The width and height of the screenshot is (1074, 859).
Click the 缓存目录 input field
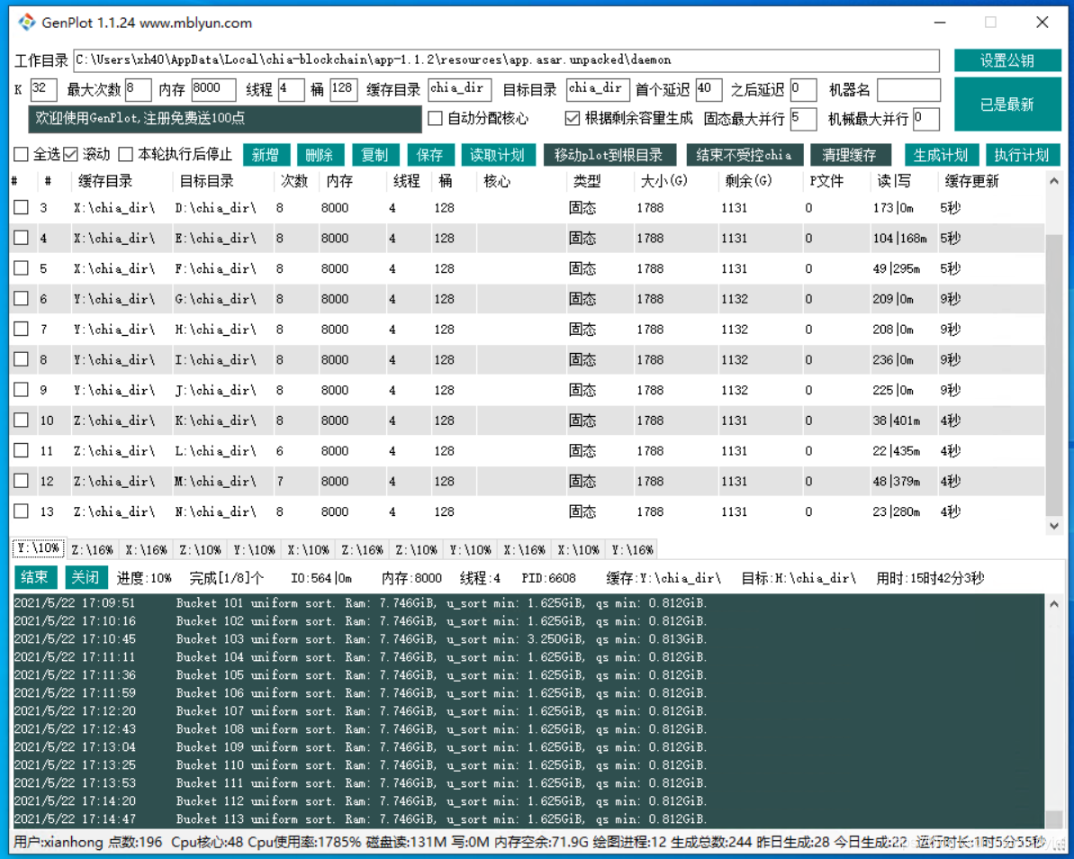coord(460,90)
